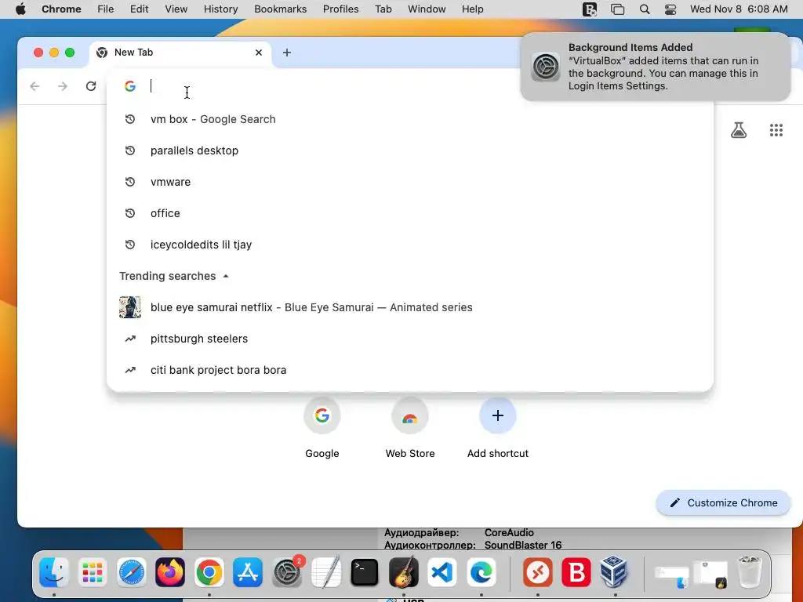Open the Bookmarks menu

280,9
